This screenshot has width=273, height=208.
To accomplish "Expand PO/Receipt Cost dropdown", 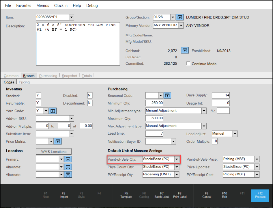I will [257, 174].
